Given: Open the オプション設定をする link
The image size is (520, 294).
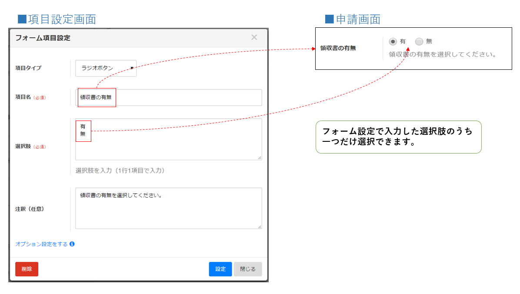Looking at the screenshot, I should [x=41, y=244].
